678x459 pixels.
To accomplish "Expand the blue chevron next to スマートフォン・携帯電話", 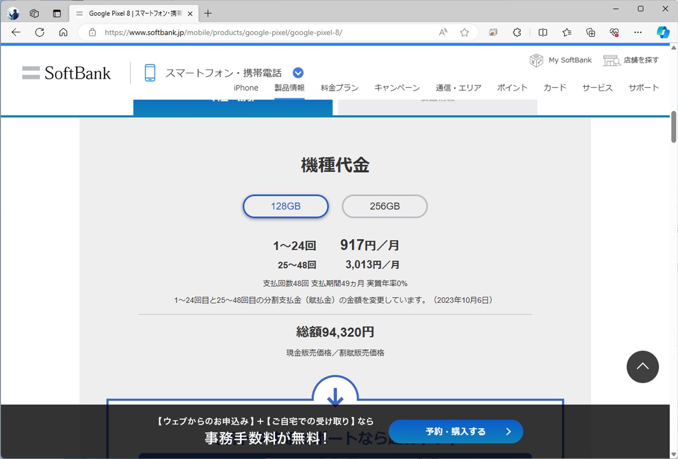I will [x=298, y=73].
